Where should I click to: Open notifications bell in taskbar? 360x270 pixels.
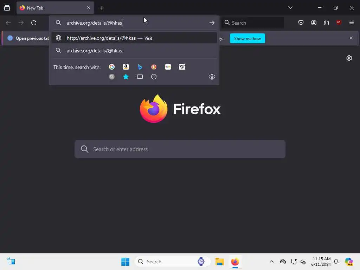coord(336,262)
